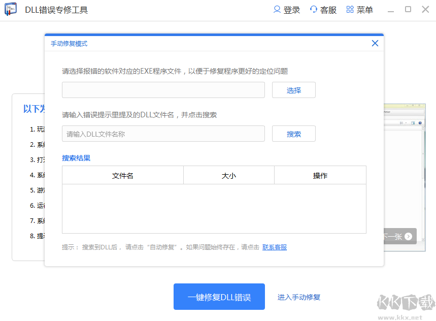The image size is (436, 321).
Task: Go to next image with arrow button
Action: [408, 236]
